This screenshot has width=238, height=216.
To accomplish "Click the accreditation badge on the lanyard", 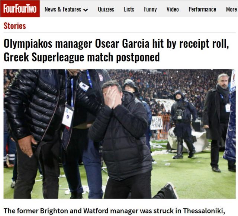I will click(x=68, y=116).
